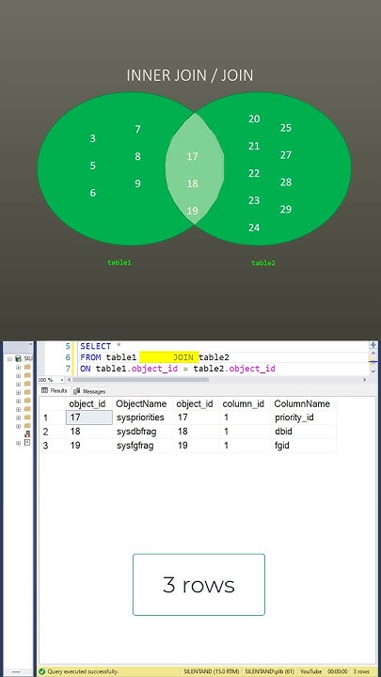381x677 pixels.
Task: Click the Messages tab icon
Action: [x=76, y=391]
